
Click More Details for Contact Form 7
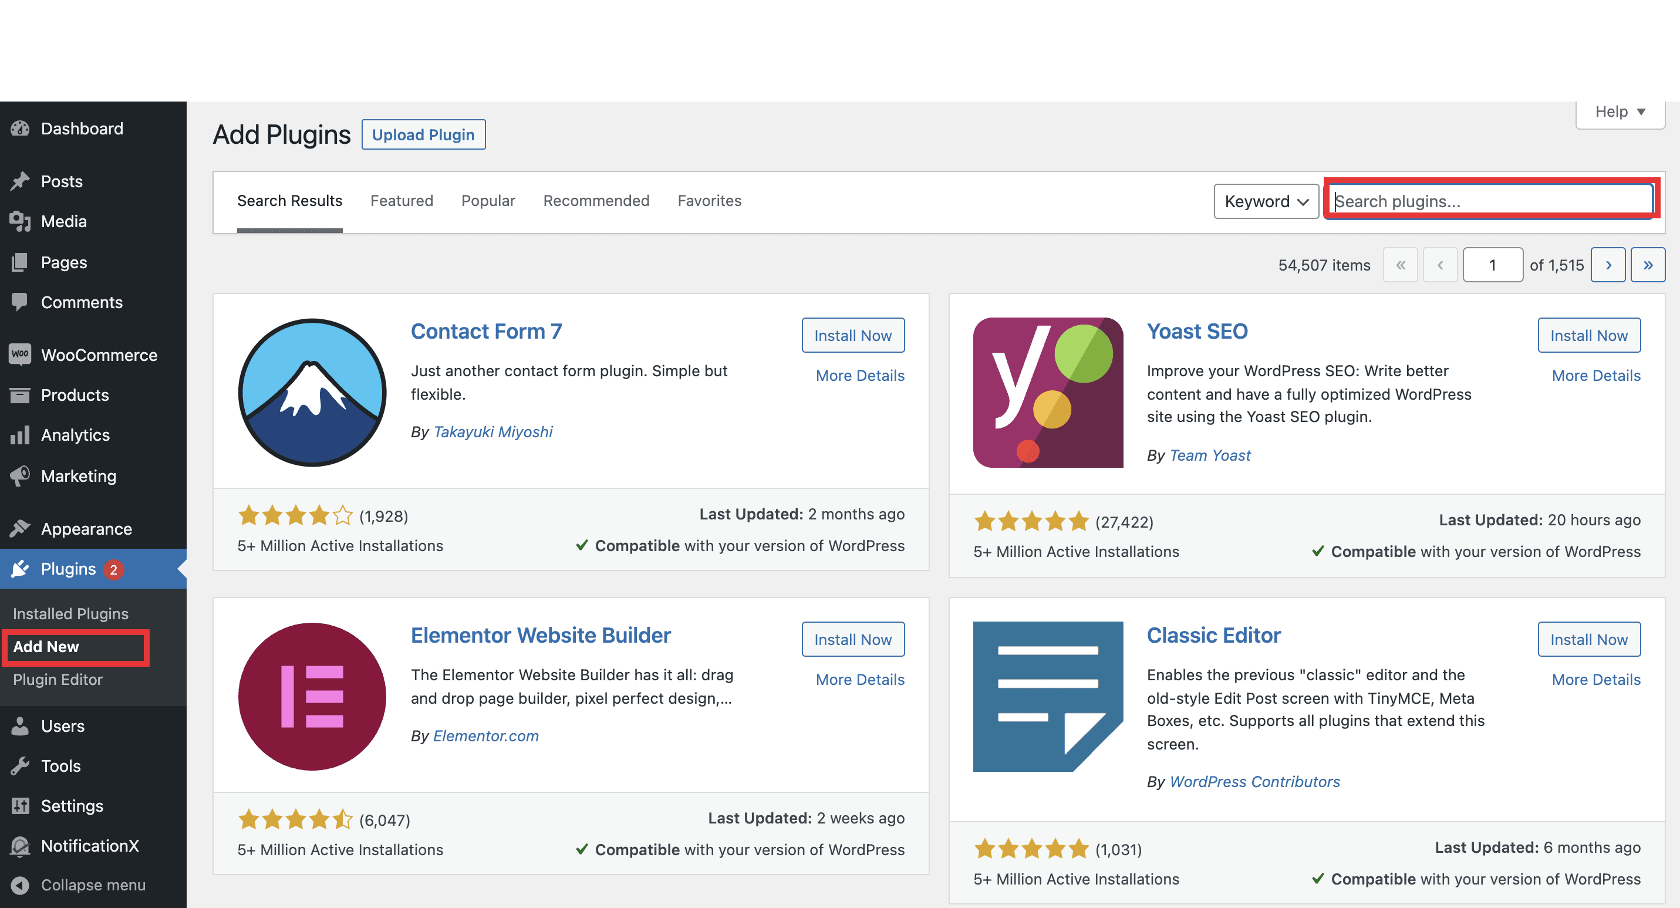859,374
